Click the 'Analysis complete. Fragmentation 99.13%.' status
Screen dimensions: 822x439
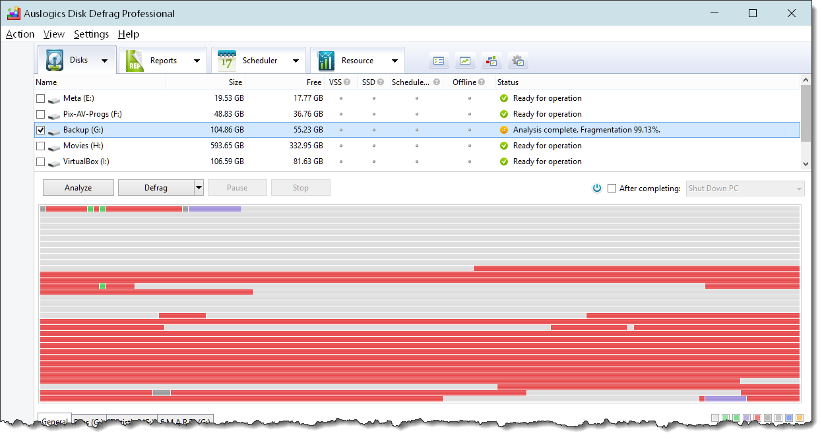click(x=586, y=130)
